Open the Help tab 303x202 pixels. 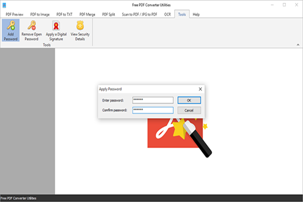tap(196, 15)
